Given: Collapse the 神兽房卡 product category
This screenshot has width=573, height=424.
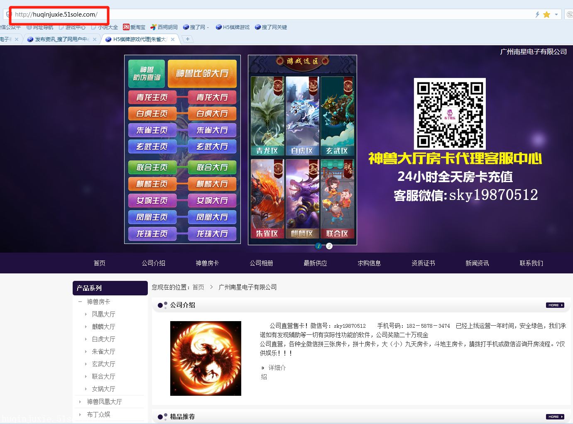Looking at the screenshot, I should (x=80, y=302).
